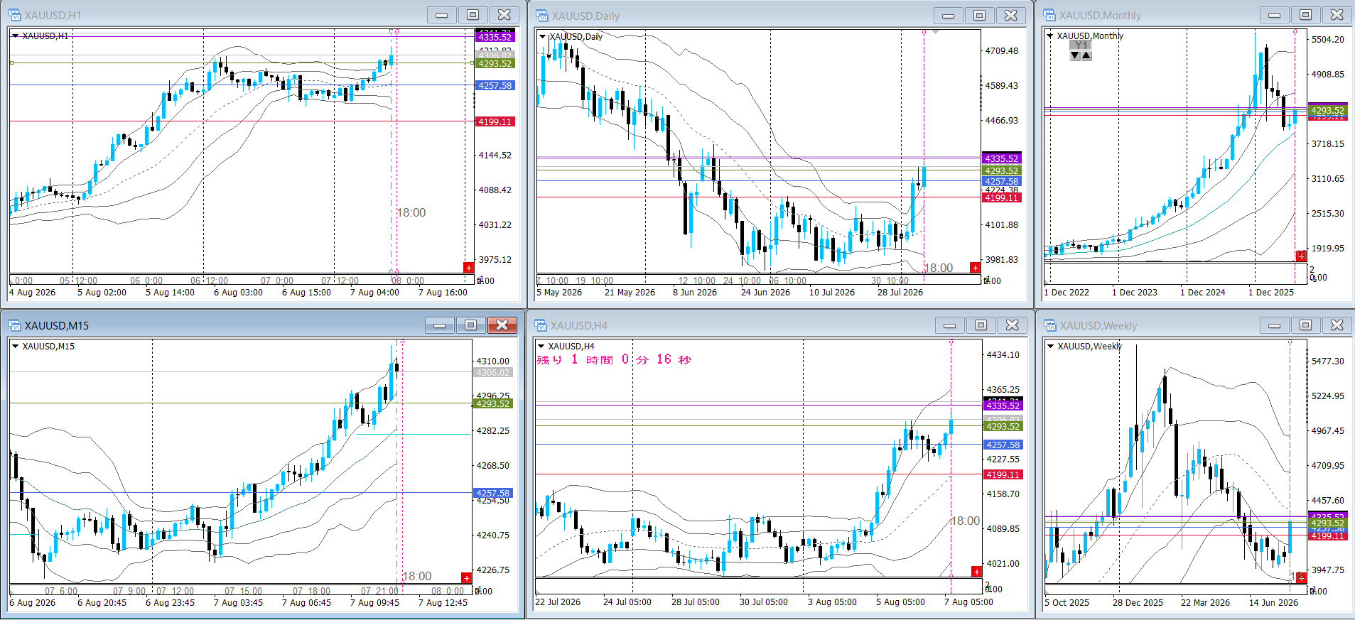Select the red 4199.11 price label in Weekly chart
The height and width of the screenshot is (620, 1355).
point(1327,536)
